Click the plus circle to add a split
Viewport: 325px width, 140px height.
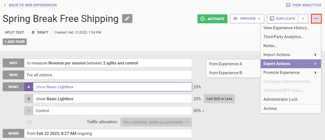[x=29, y=122]
